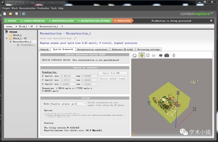
Task: Click the hourglass icon beside Production item
Action: pos(18,45)
